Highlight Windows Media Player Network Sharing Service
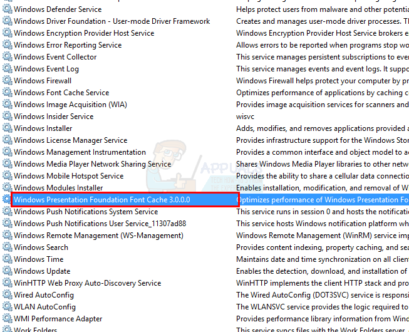The image size is (409, 332). (92, 164)
